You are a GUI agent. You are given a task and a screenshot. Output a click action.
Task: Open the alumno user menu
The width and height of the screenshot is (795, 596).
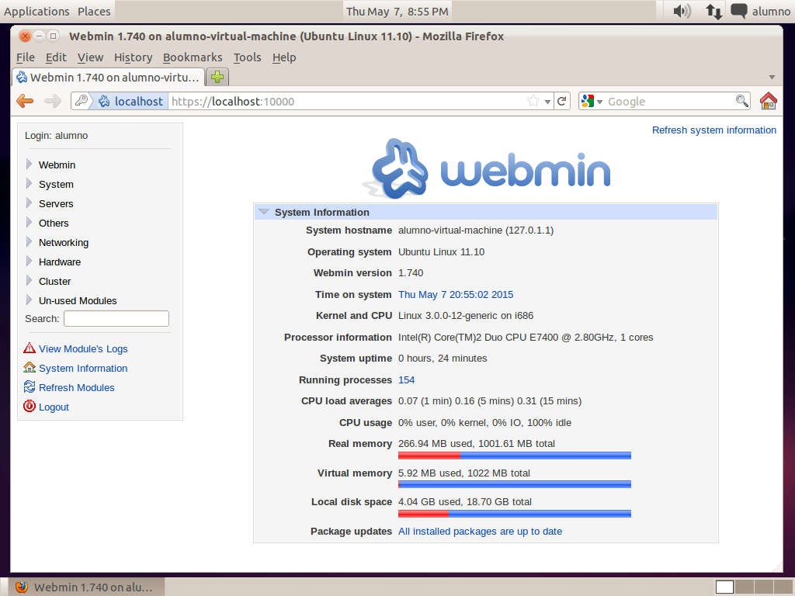[x=771, y=11]
